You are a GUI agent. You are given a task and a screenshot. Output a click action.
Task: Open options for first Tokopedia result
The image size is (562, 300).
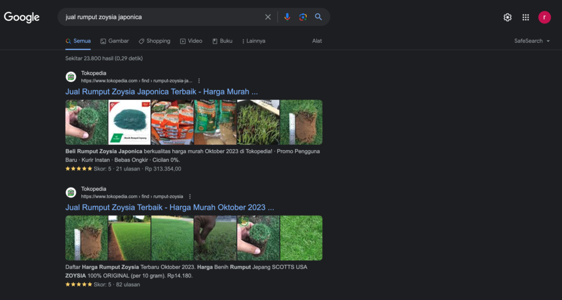199,81
